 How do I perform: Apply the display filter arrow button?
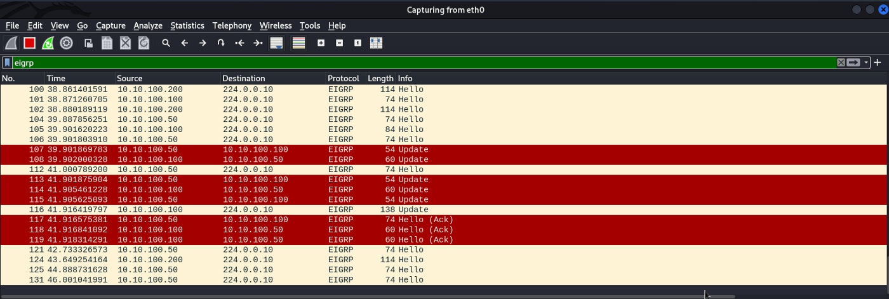coord(854,62)
